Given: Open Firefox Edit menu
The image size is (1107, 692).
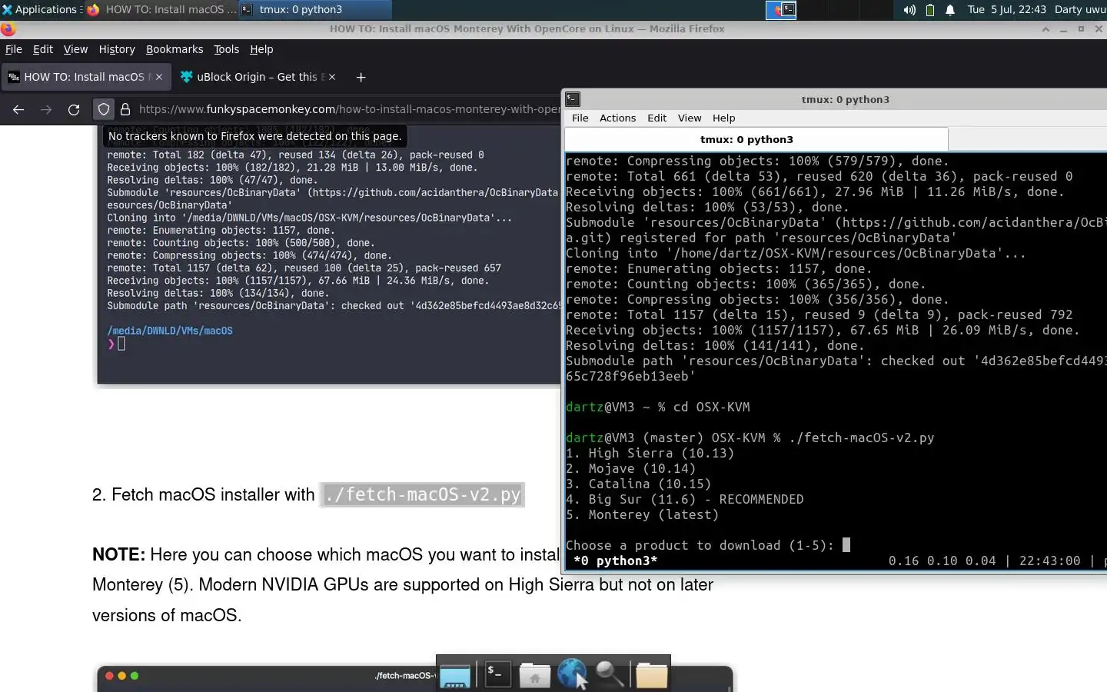Looking at the screenshot, I should point(43,49).
